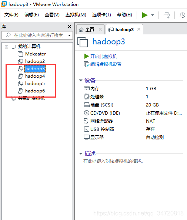Close the 主页 tab

100,29
